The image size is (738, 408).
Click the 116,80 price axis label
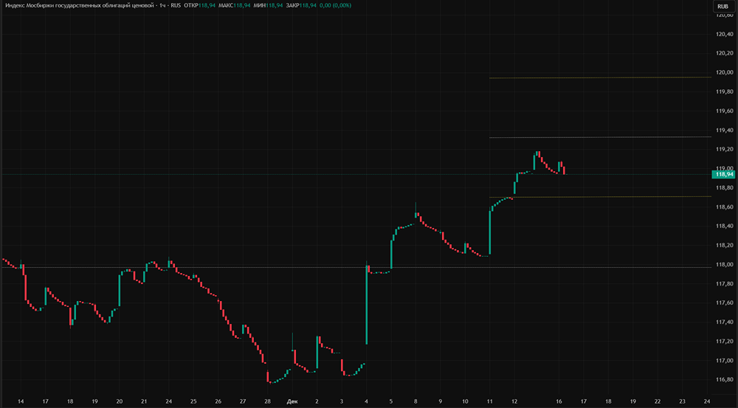(x=725, y=380)
